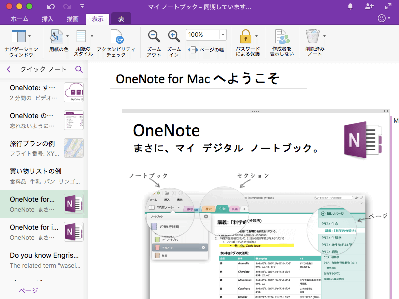
Task: Click the OneNote heading text in note
Action: (x=167, y=131)
